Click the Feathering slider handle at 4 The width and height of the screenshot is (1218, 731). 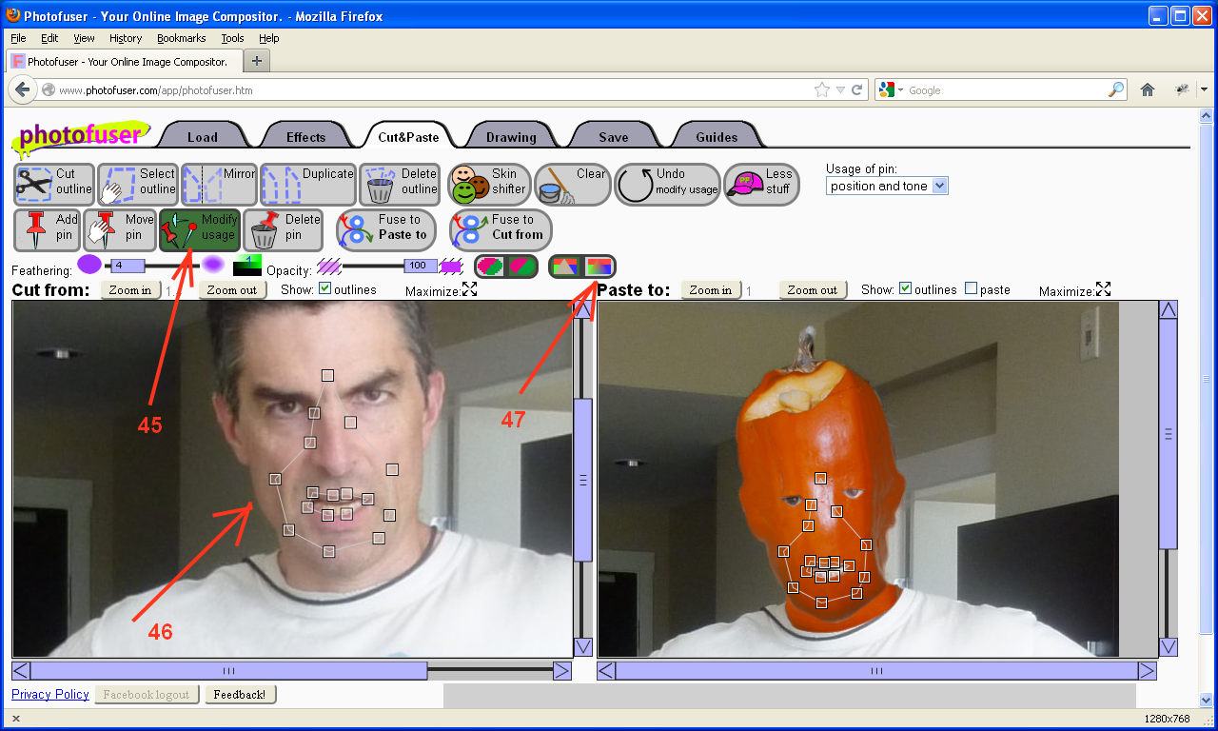pyautogui.click(x=128, y=266)
